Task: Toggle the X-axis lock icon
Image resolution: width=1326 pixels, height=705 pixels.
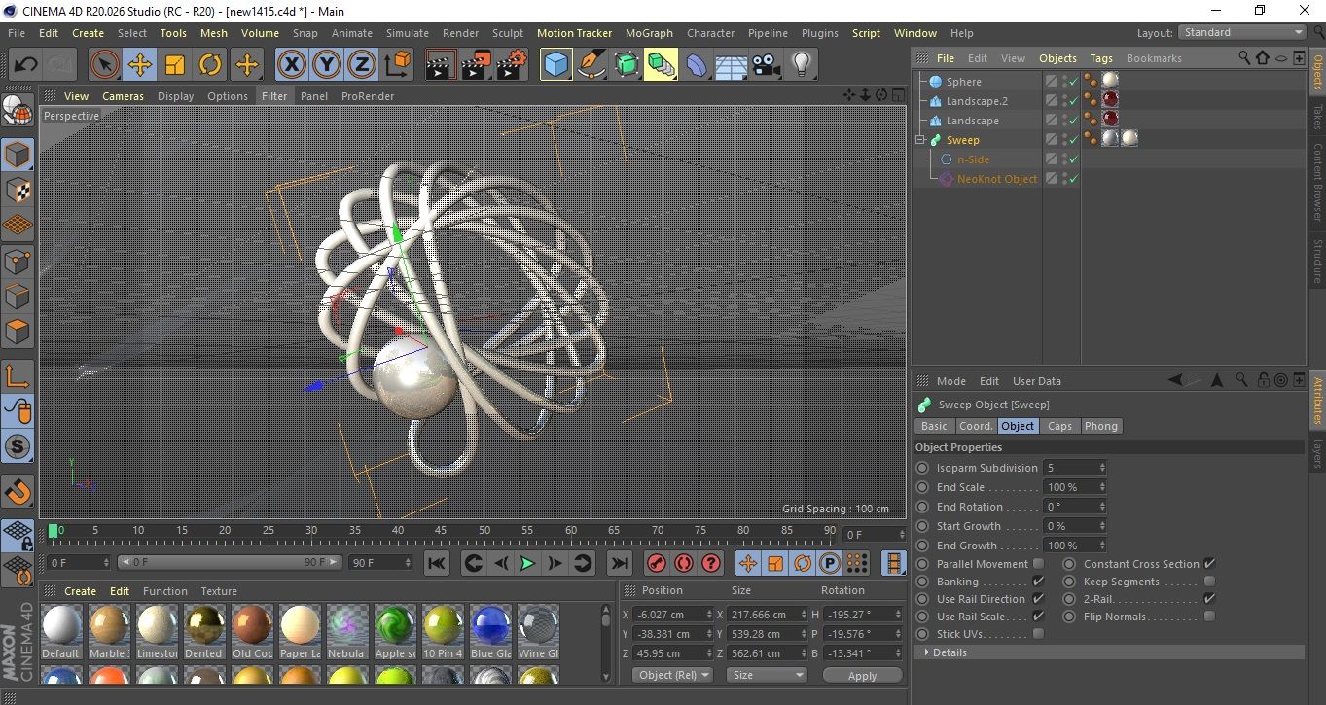Action: point(291,65)
